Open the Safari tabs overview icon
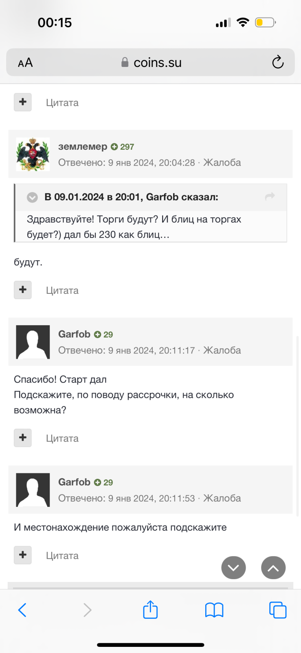Screen dimensions: 301x653 coord(278,610)
